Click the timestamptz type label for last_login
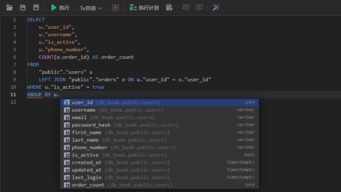 coord(240,177)
